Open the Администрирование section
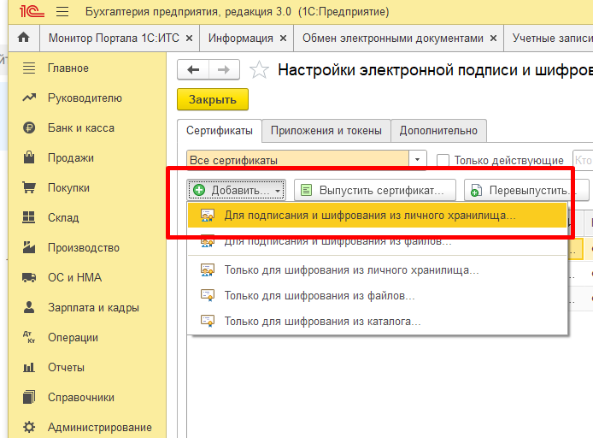 pyautogui.click(x=100, y=428)
